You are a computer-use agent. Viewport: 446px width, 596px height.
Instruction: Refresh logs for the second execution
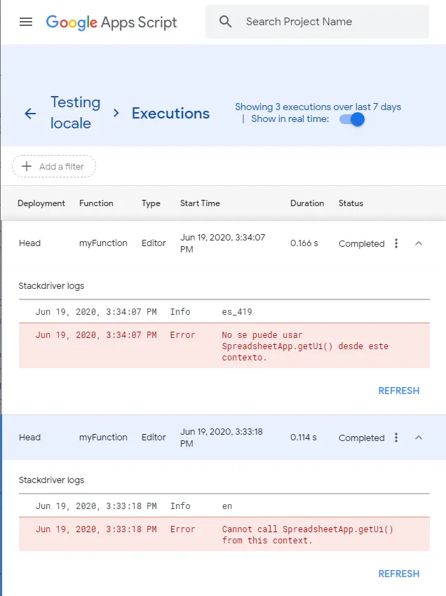398,574
